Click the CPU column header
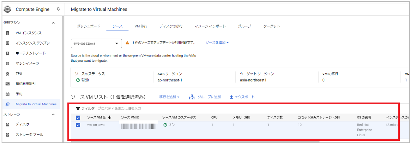Screen dimensions: 410x145 [214, 118]
